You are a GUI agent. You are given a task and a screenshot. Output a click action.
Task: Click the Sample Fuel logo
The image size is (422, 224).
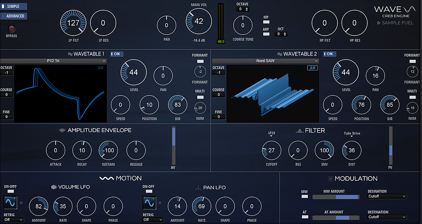click(x=395, y=23)
